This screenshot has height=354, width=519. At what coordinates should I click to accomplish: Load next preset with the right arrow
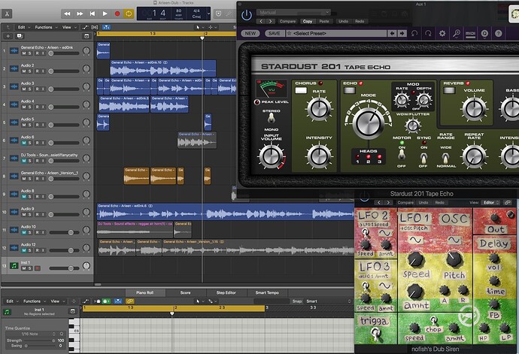coord(402,33)
